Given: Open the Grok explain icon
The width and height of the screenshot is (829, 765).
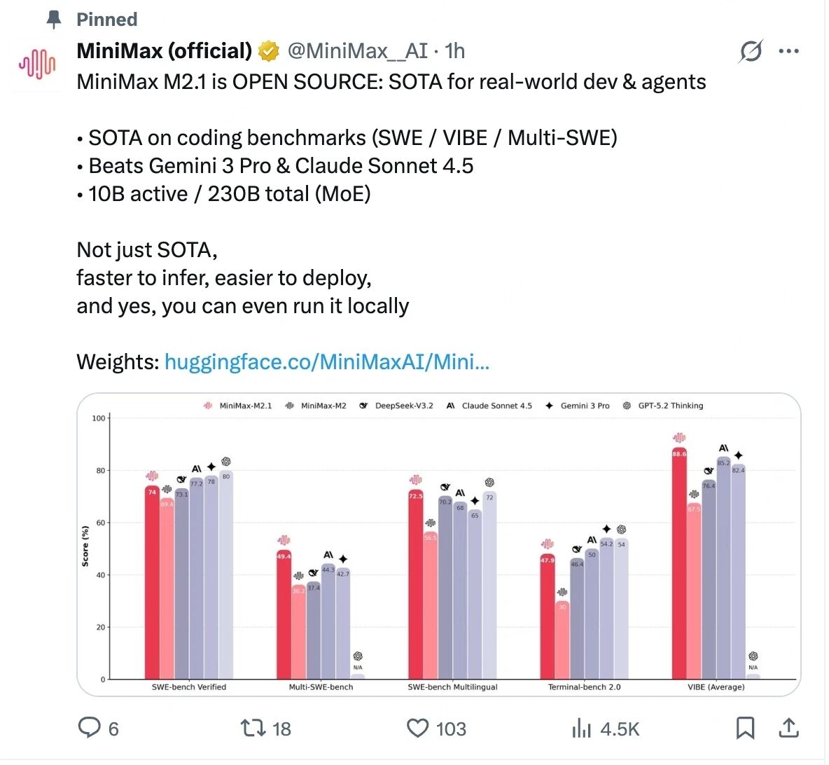Looking at the screenshot, I should (x=751, y=51).
